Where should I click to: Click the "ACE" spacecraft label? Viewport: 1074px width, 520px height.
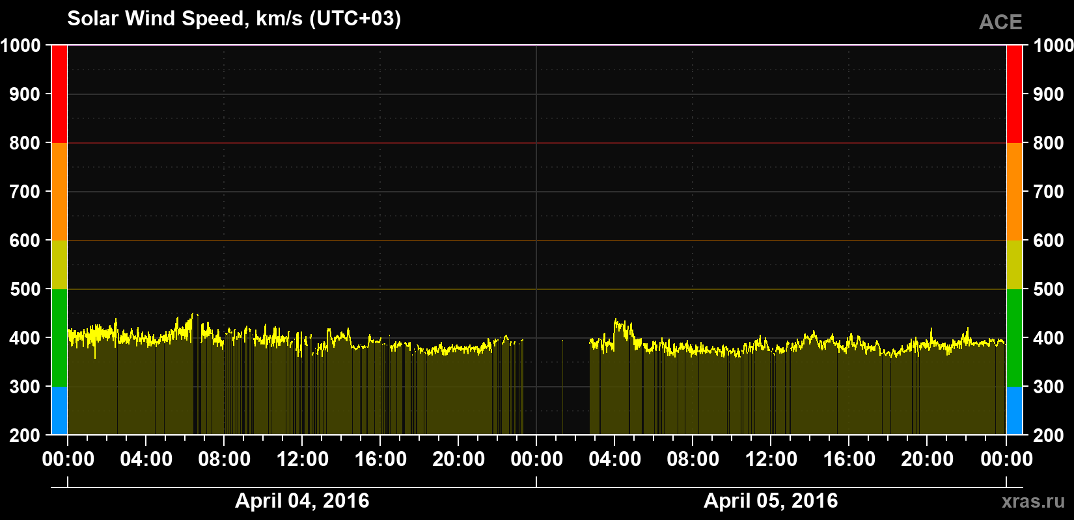tap(1000, 23)
